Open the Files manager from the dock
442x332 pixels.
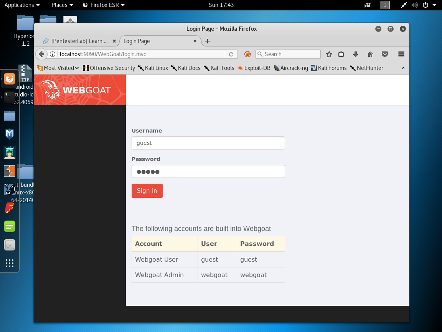pos(9,115)
